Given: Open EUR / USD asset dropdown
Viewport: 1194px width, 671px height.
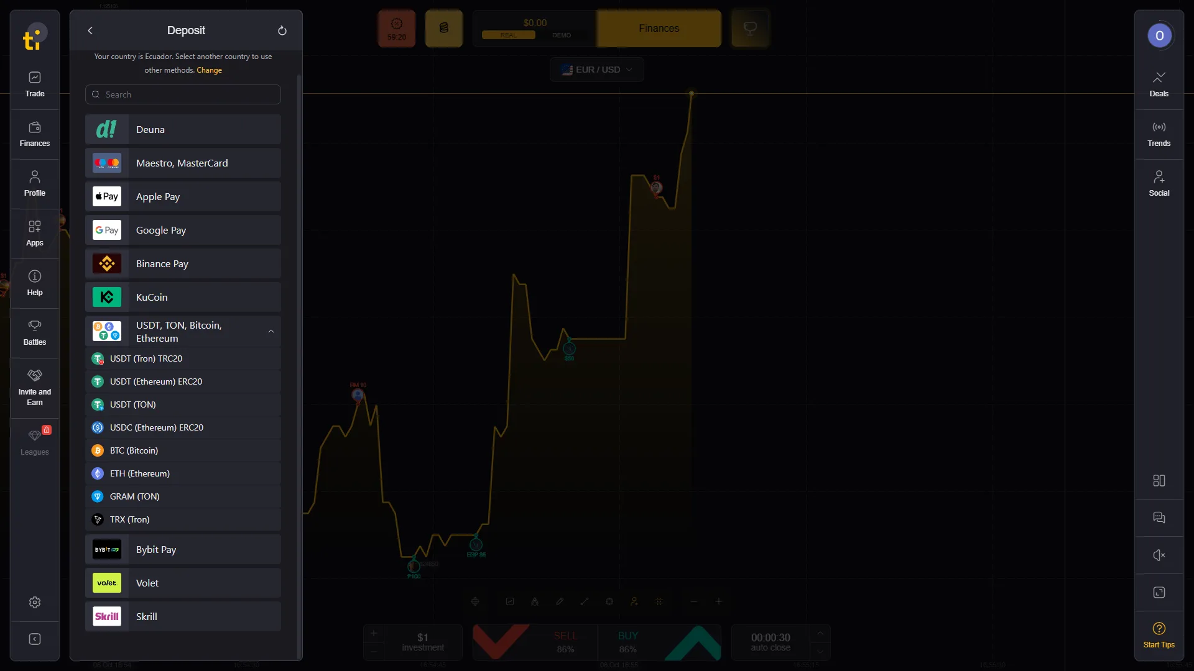Looking at the screenshot, I should (596, 70).
